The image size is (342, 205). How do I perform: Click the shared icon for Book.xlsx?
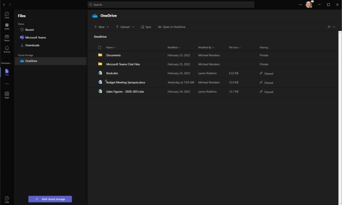point(261,73)
